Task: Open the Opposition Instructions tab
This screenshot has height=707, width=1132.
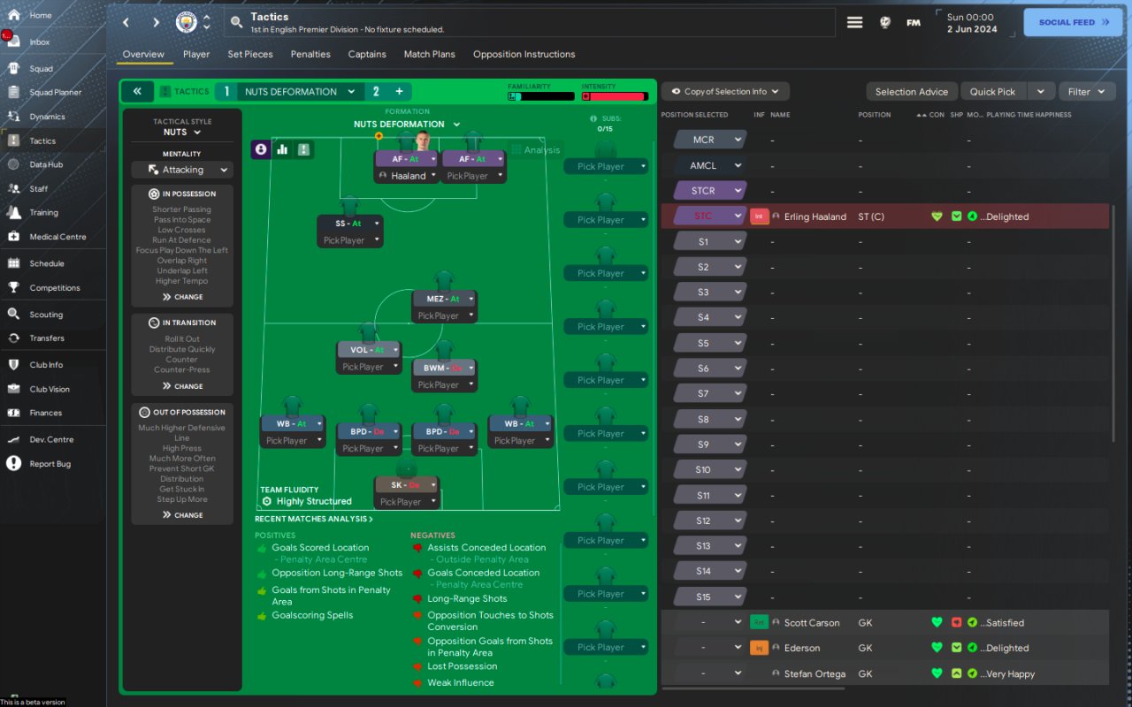Action: pos(524,54)
